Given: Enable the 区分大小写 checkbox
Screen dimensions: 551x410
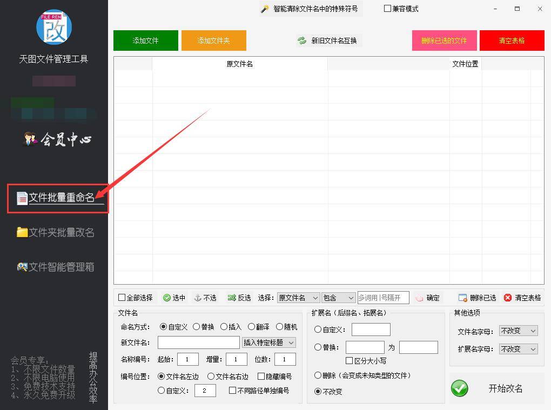Looking at the screenshot, I should [x=349, y=361].
